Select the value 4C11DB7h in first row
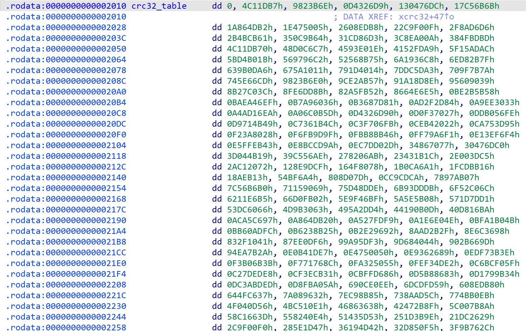 pyautogui.click(x=262, y=6)
